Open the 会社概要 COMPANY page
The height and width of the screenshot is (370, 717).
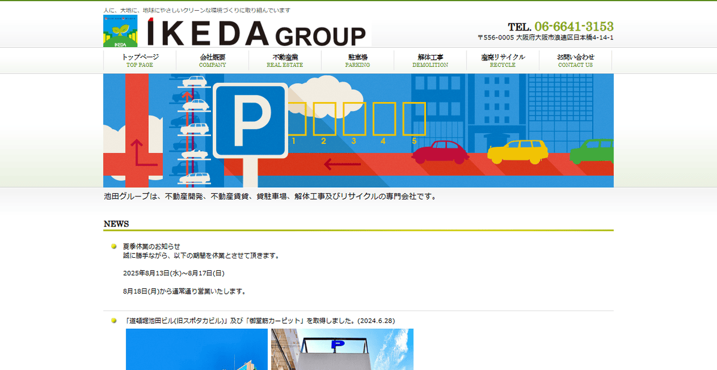(213, 60)
